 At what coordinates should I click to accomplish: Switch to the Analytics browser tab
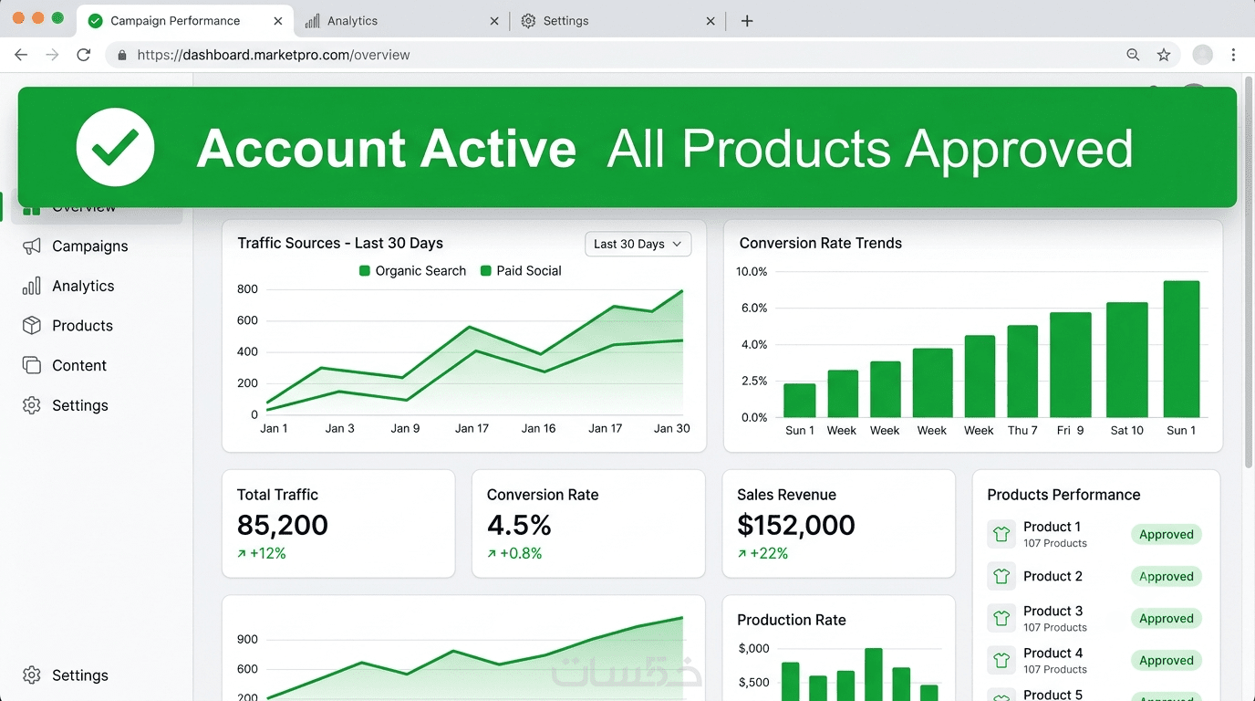403,20
